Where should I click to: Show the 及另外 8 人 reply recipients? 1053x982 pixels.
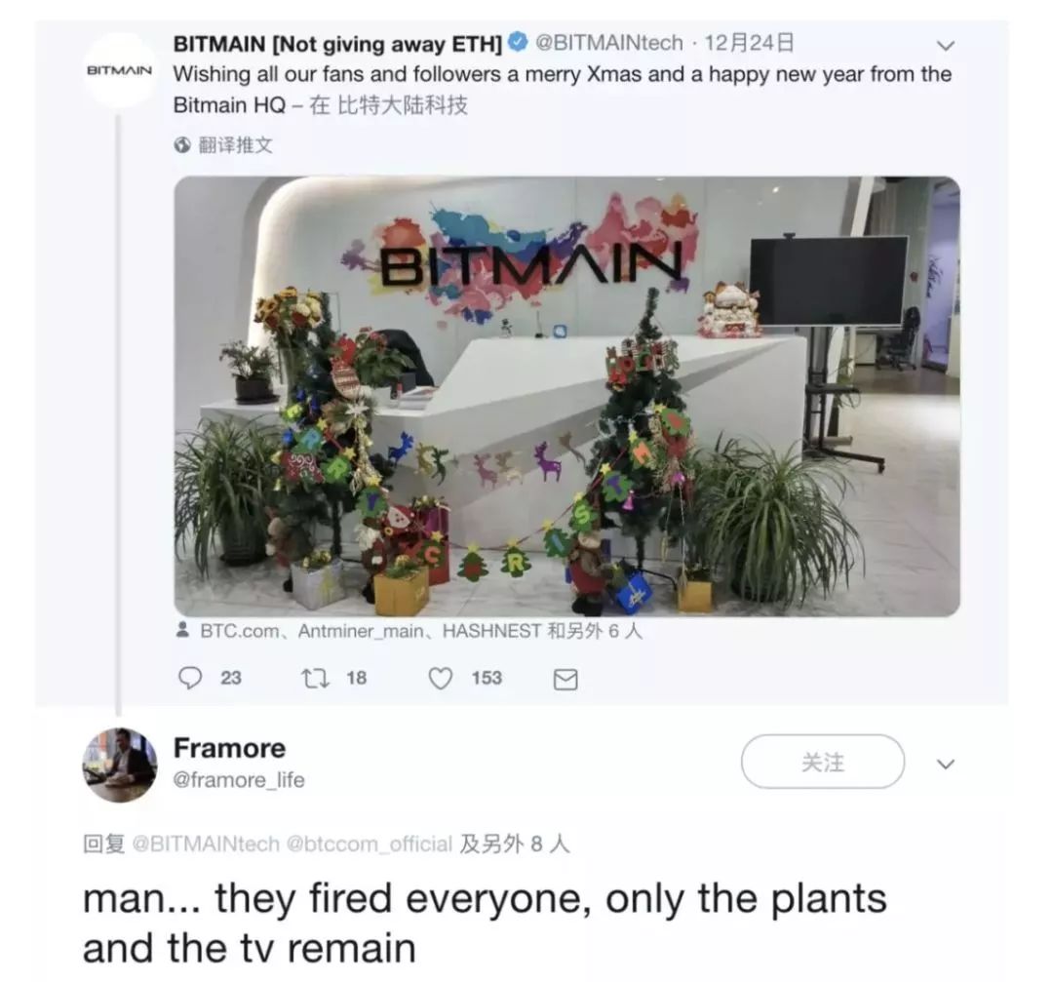pyautogui.click(x=514, y=844)
